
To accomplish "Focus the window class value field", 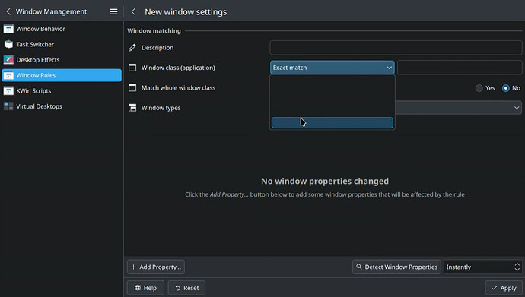I will tap(460, 68).
